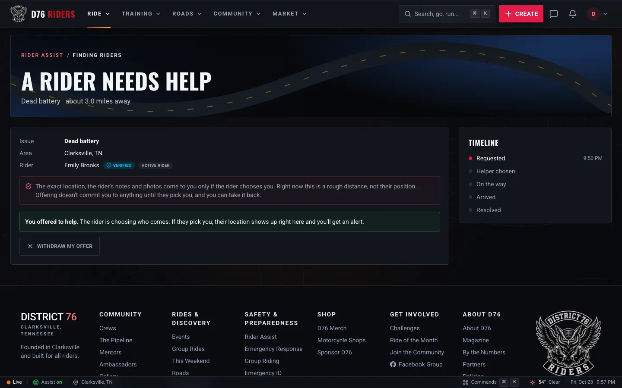Image resolution: width=622 pixels, height=388 pixels.
Task: Click the Commands icon in status bar
Action: [466, 382]
